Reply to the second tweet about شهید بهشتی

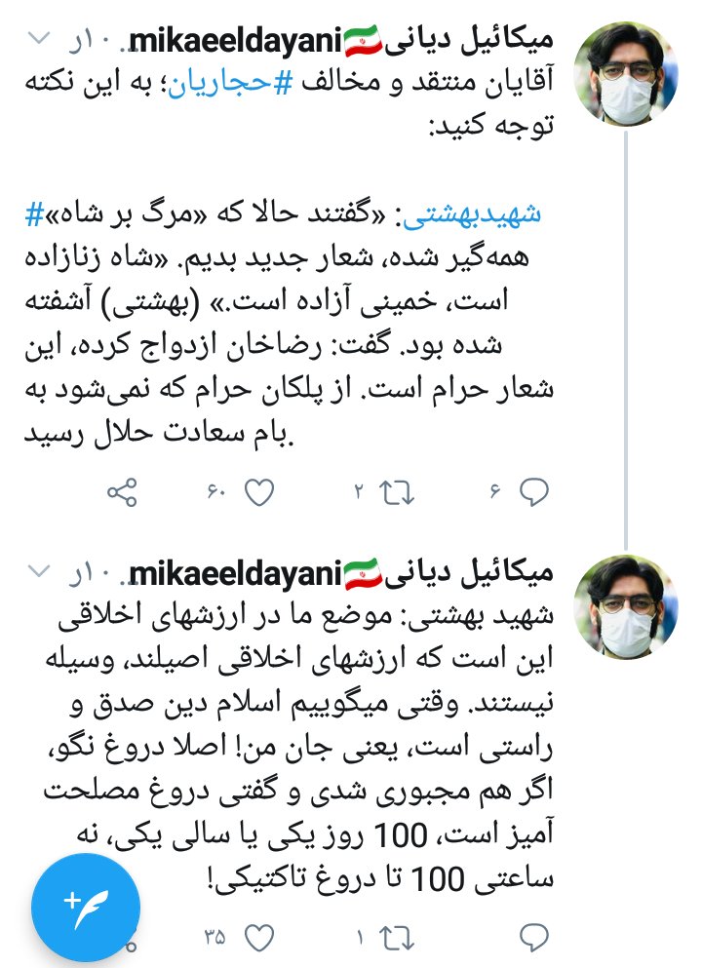point(534,938)
